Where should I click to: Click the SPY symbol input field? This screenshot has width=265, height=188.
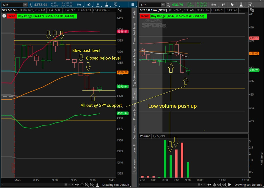(x=150, y=5)
